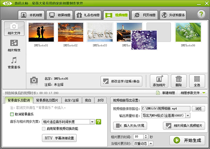The image size is (210, 149).
Task: Open help with the question mark circle
Action: pyautogui.click(x=201, y=14)
